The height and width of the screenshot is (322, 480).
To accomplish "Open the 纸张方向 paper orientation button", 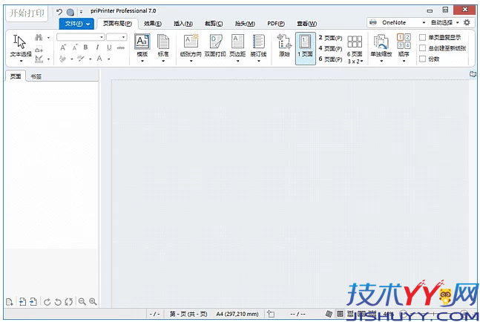I will 191,47.
